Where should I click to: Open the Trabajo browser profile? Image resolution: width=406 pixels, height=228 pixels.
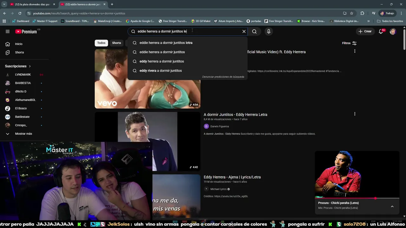387,13
